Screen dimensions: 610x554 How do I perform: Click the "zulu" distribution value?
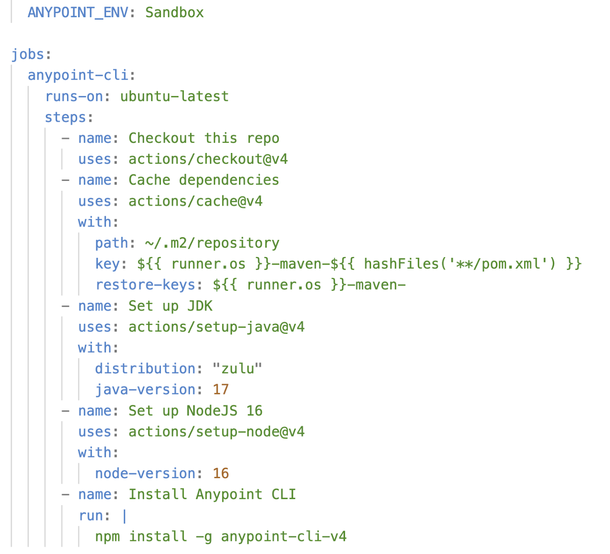pyautogui.click(x=237, y=369)
